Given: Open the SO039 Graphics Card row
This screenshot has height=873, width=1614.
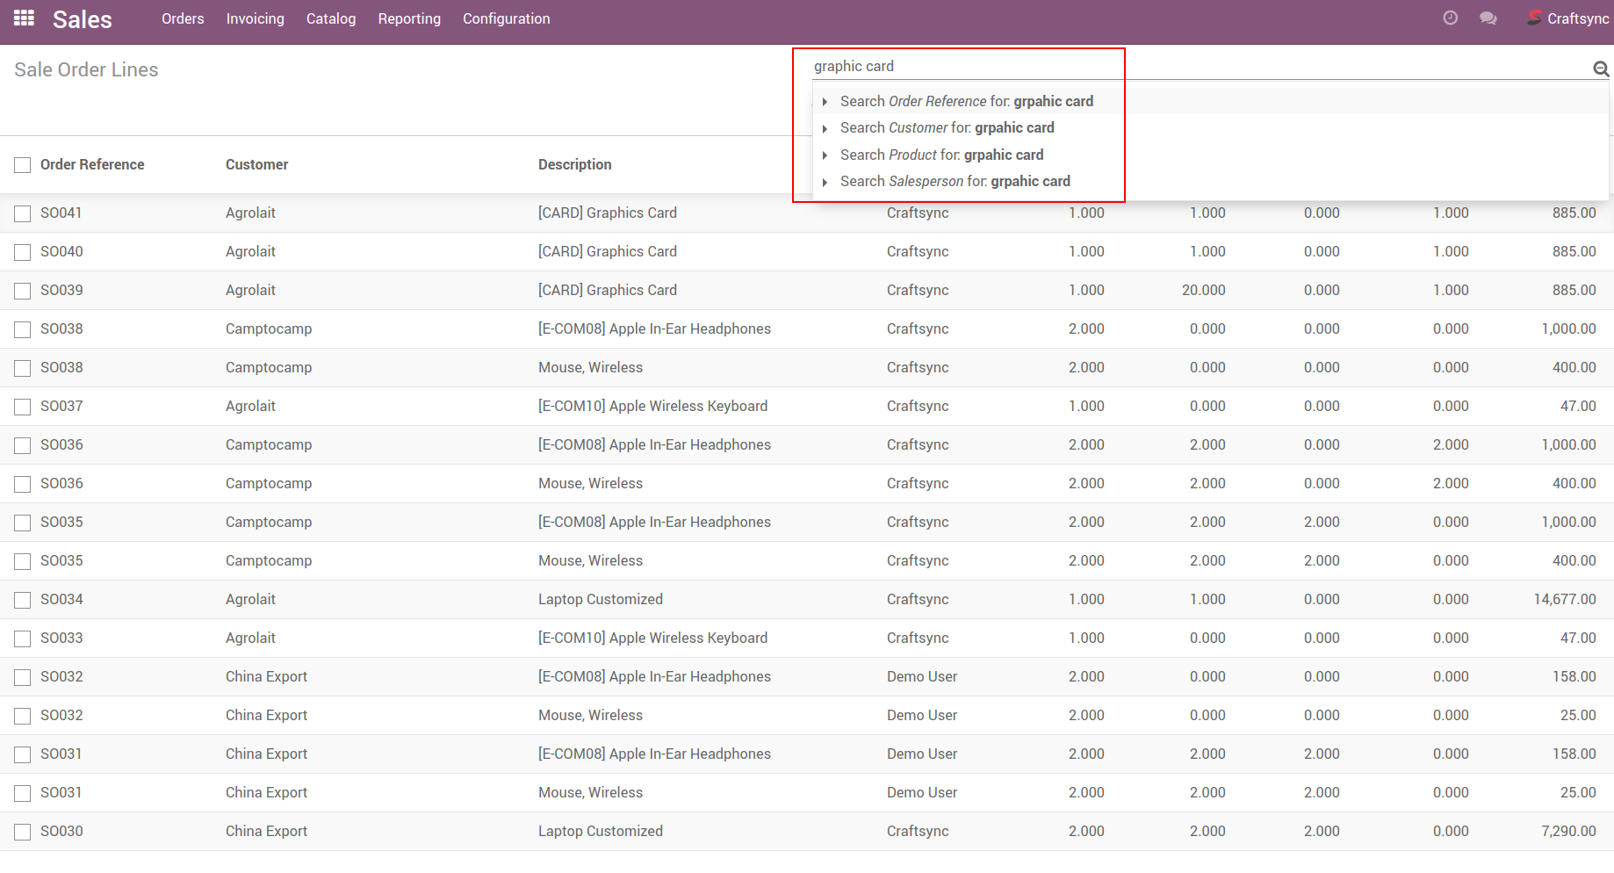Looking at the screenshot, I should 607,290.
